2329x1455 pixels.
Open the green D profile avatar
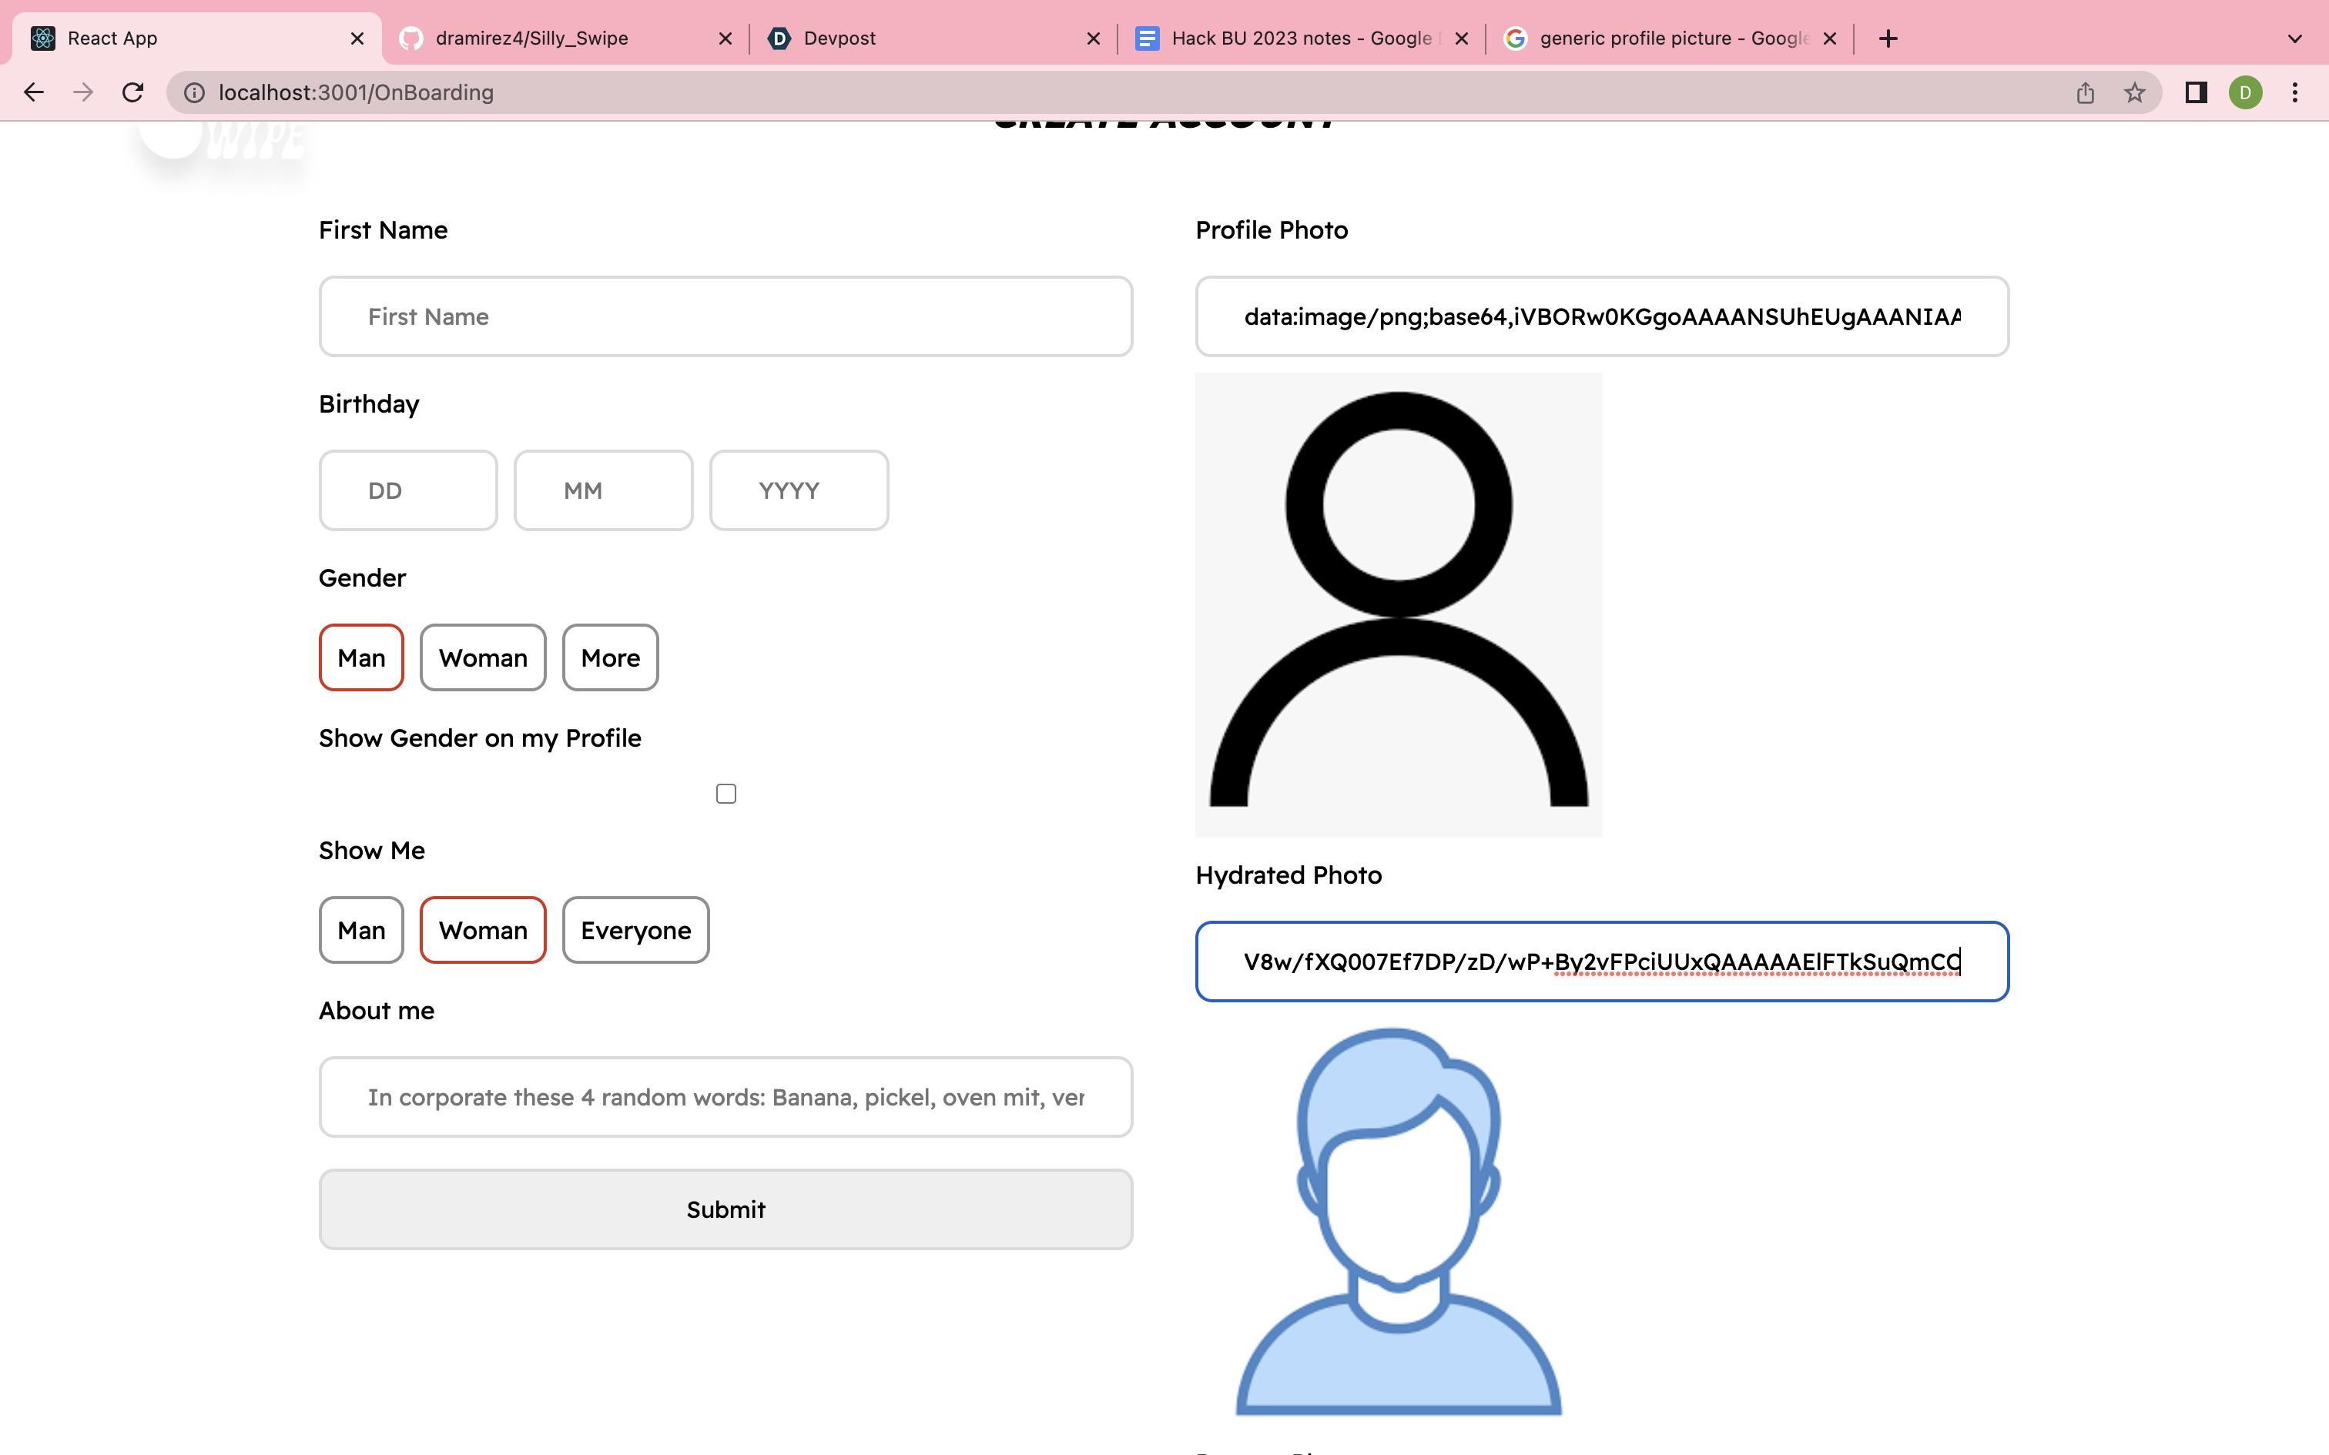pyautogui.click(x=2245, y=92)
